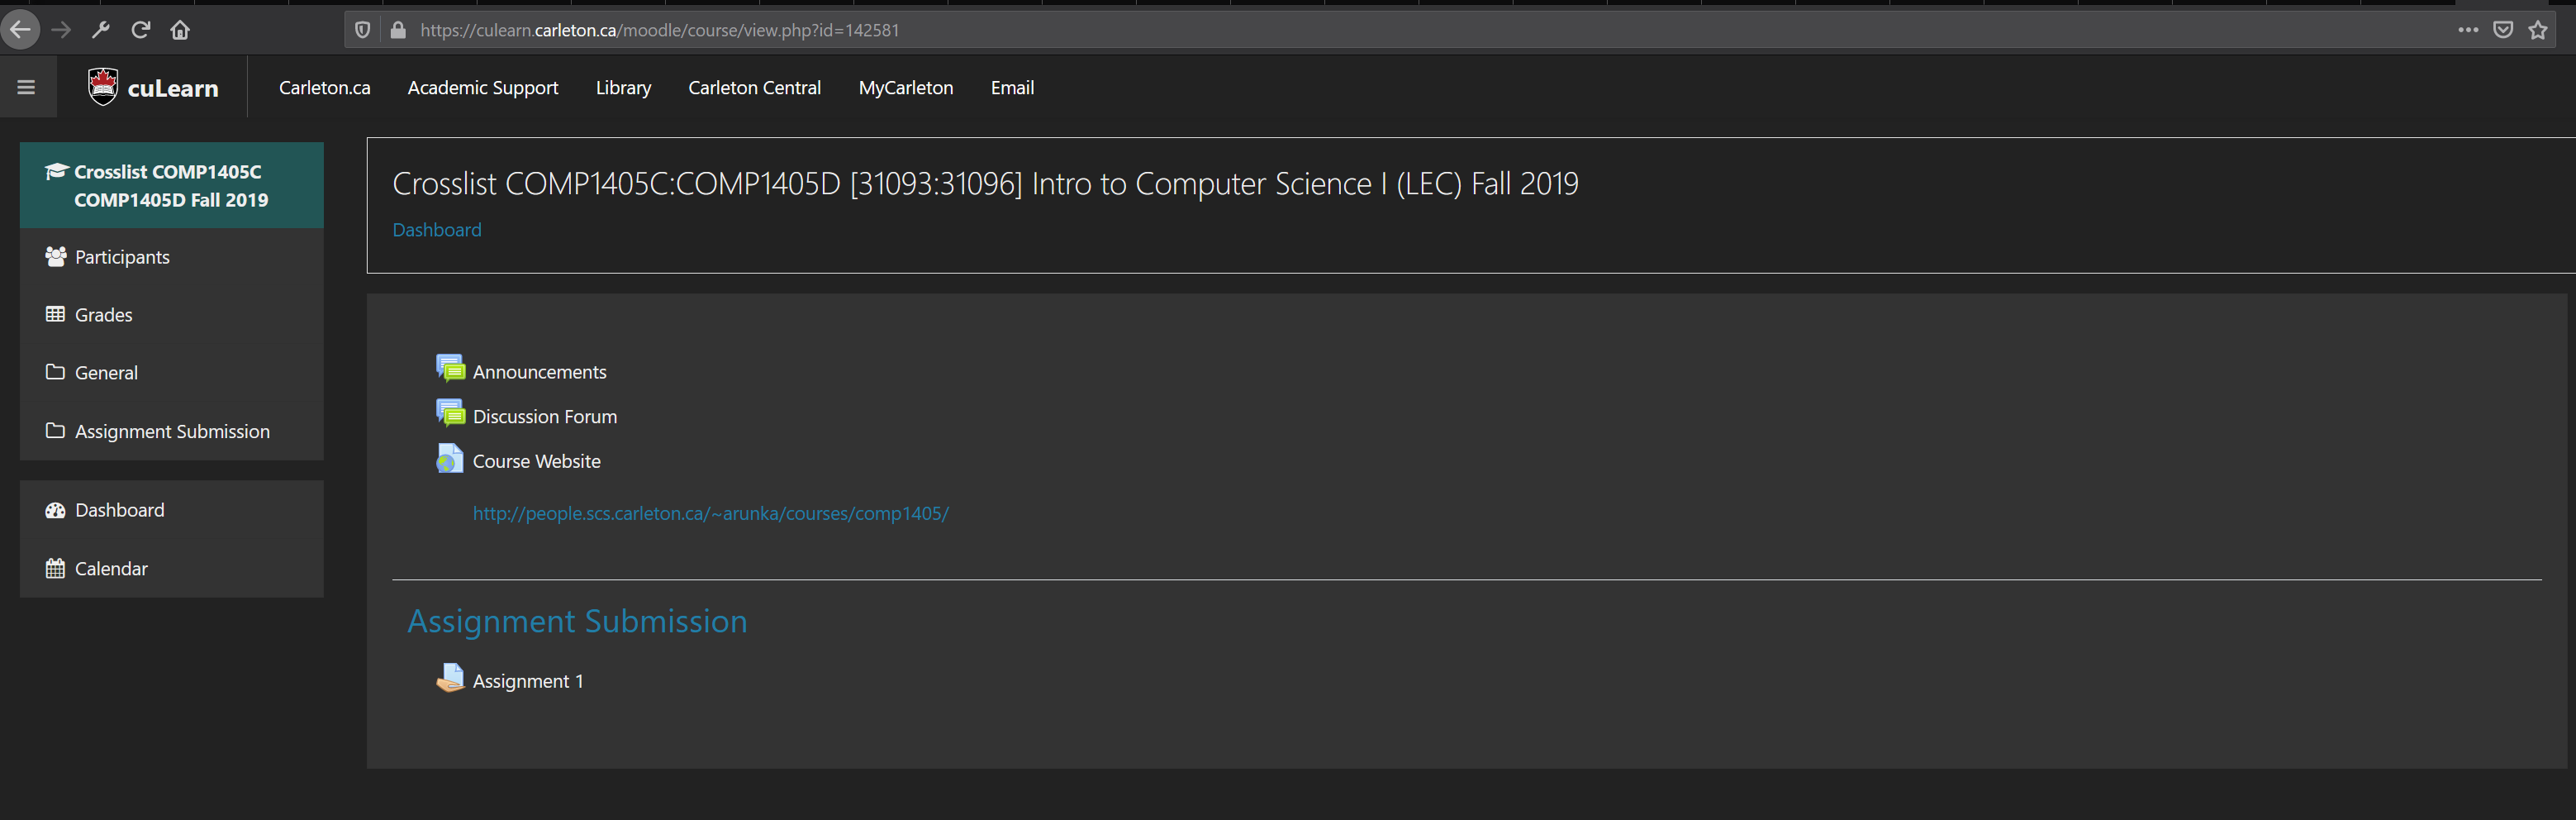
Task: Open the Discussion Forum link
Action: [545, 417]
